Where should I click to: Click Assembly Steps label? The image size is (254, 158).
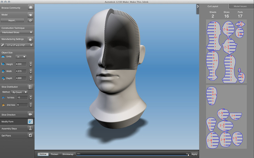tap(9, 129)
